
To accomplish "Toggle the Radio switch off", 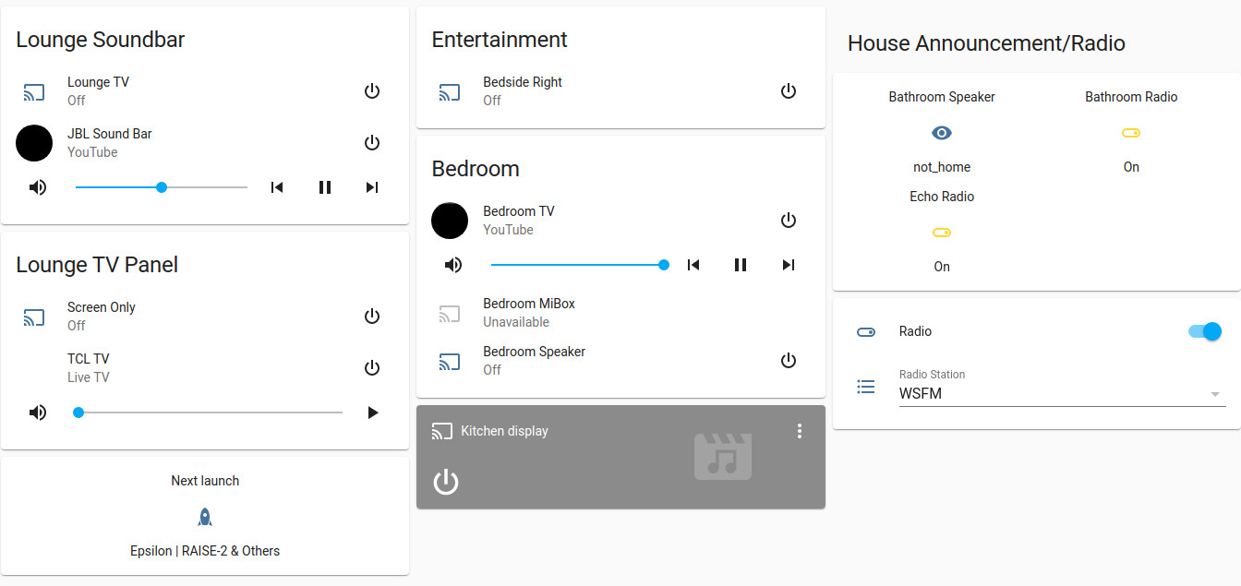I will click(1204, 331).
